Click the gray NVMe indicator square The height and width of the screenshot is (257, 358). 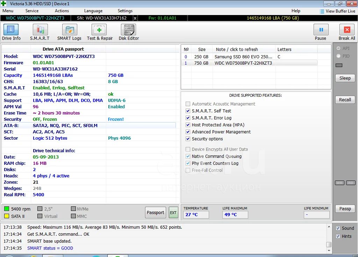pyautogui.click(x=73, y=209)
